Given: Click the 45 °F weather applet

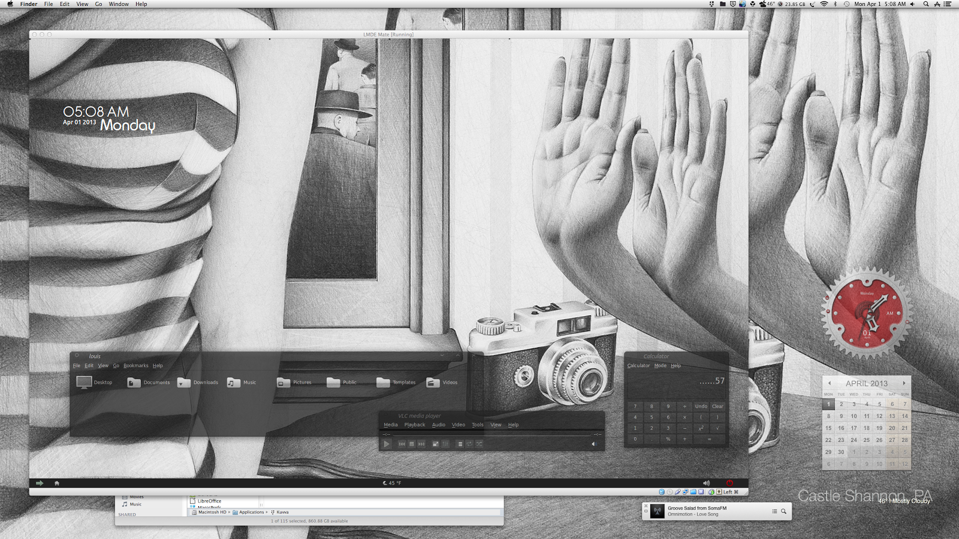Looking at the screenshot, I should pos(392,483).
